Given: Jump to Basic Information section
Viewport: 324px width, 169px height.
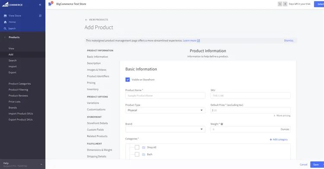Looking at the screenshot, I should [98, 57].
